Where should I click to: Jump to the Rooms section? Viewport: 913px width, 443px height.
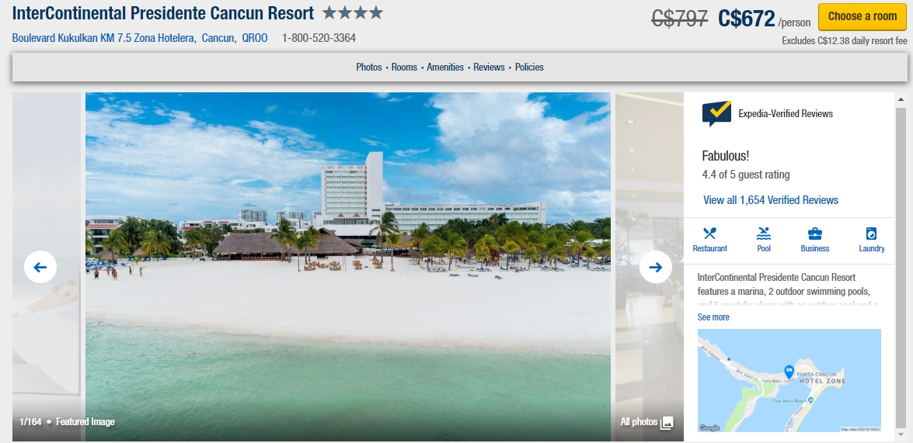coord(404,67)
